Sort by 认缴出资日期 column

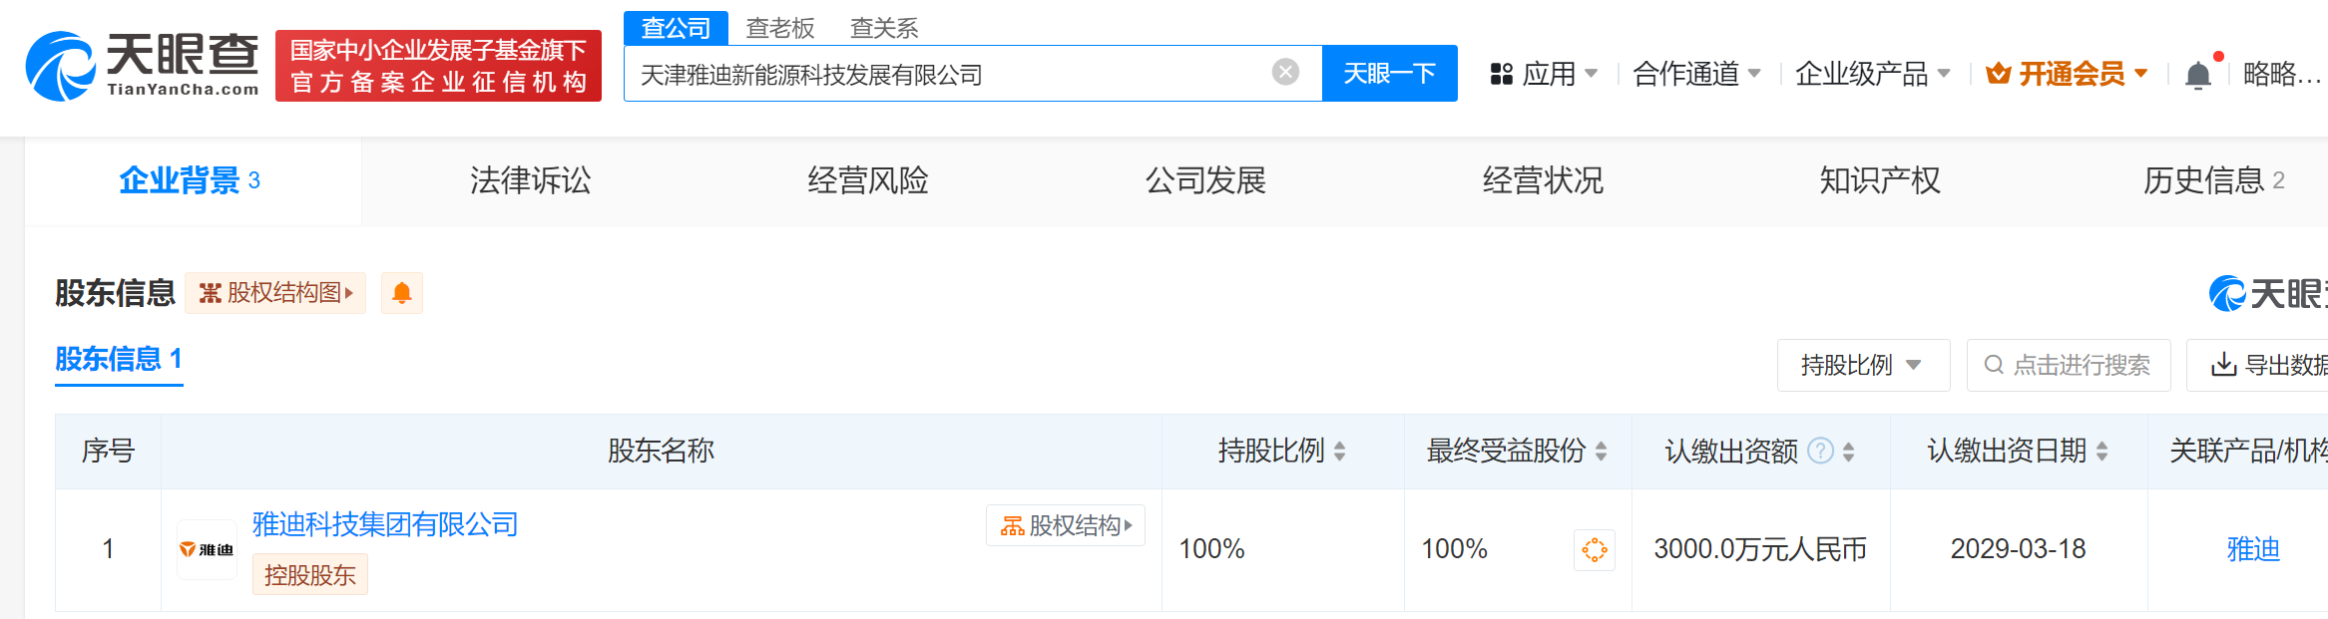2101,452
